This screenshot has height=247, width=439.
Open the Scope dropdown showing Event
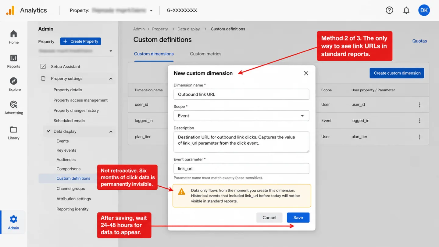(241, 116)
